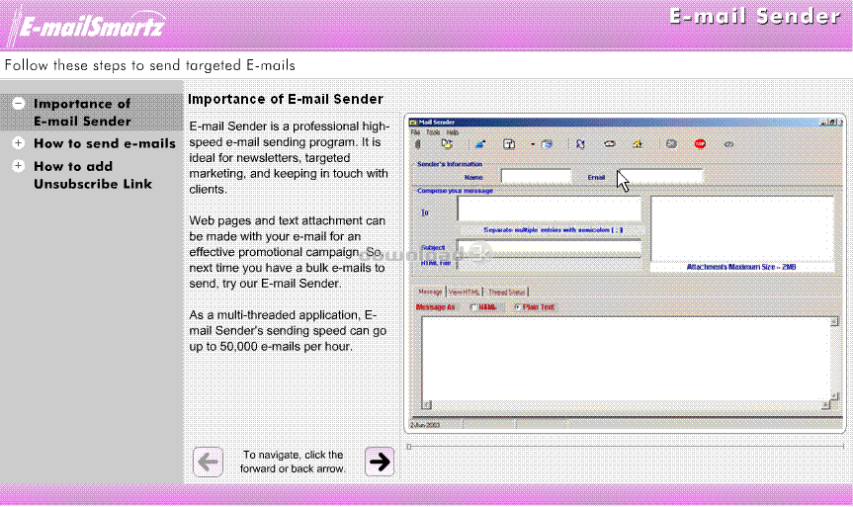Image resolution: width=853 pixels, height=507 pixels.
Task: Click inside the large message body area
Action: tap(626, 359)
